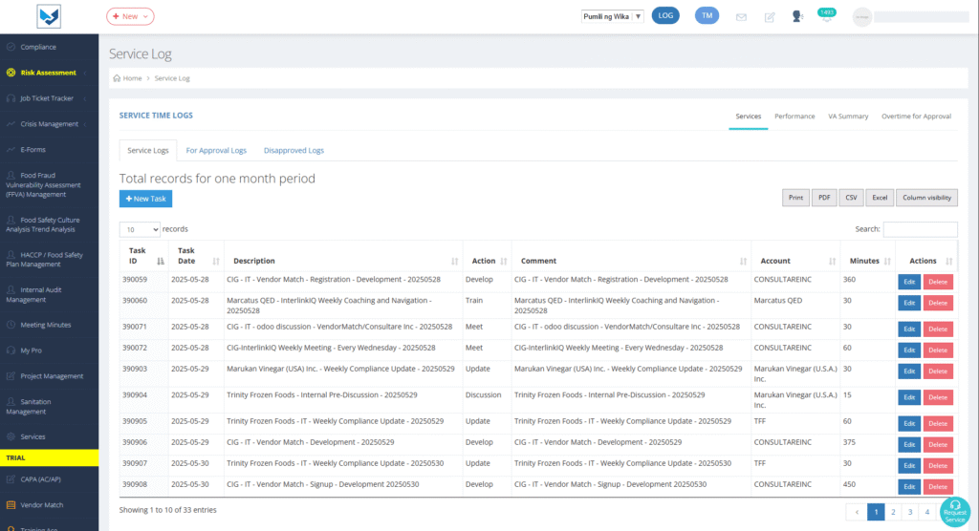Click the user profile avatar image
The height and width of the screenshot is (531, 979).
click(861, 17)
